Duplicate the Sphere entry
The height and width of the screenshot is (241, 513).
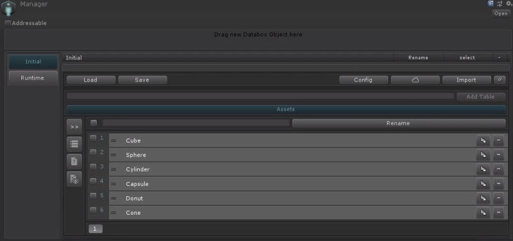484,155
